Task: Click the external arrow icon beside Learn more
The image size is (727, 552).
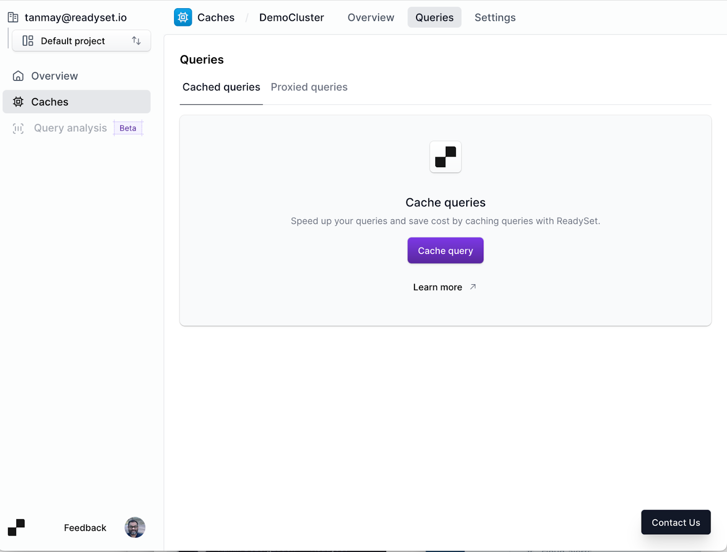Action: click(473, 287)
